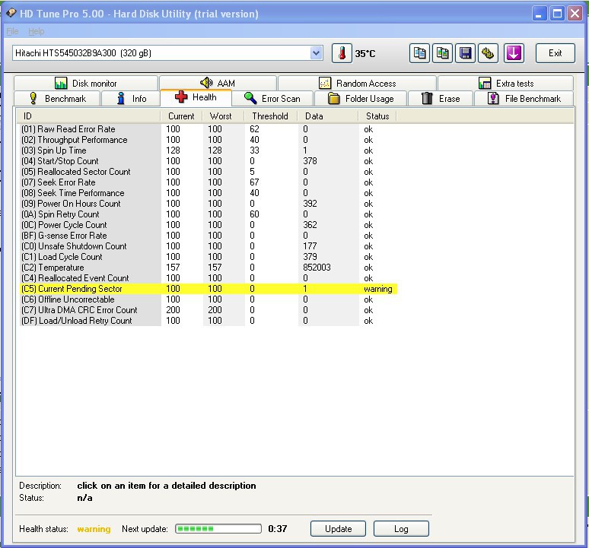Click the purple down-arrow minimize-to-tray icon
This screenshot has height=548, width=589.
(514, 53)
